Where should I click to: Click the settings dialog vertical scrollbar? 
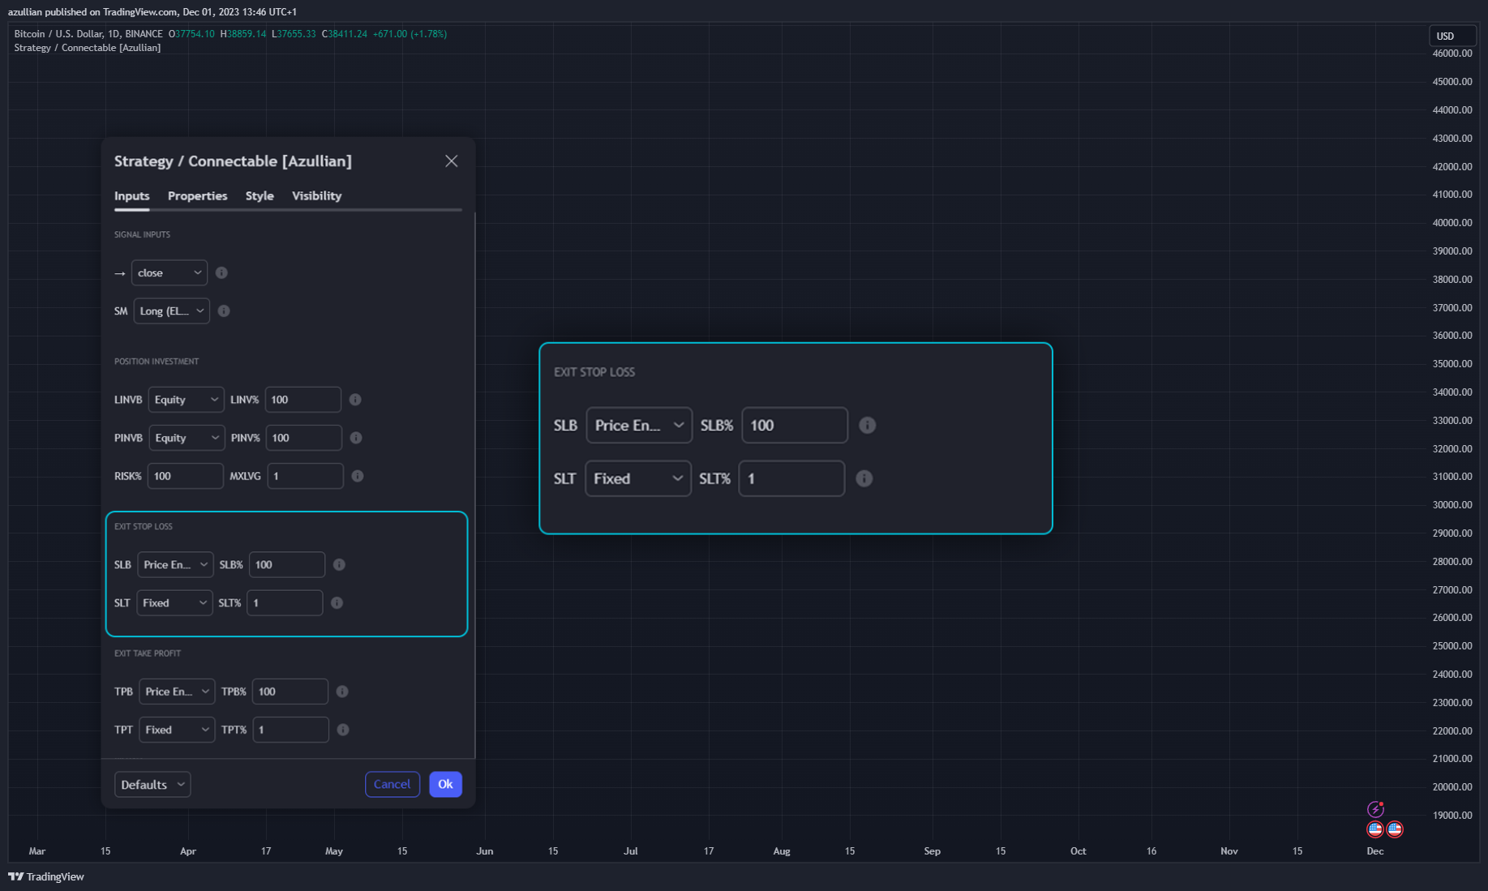tap(474, 485)
